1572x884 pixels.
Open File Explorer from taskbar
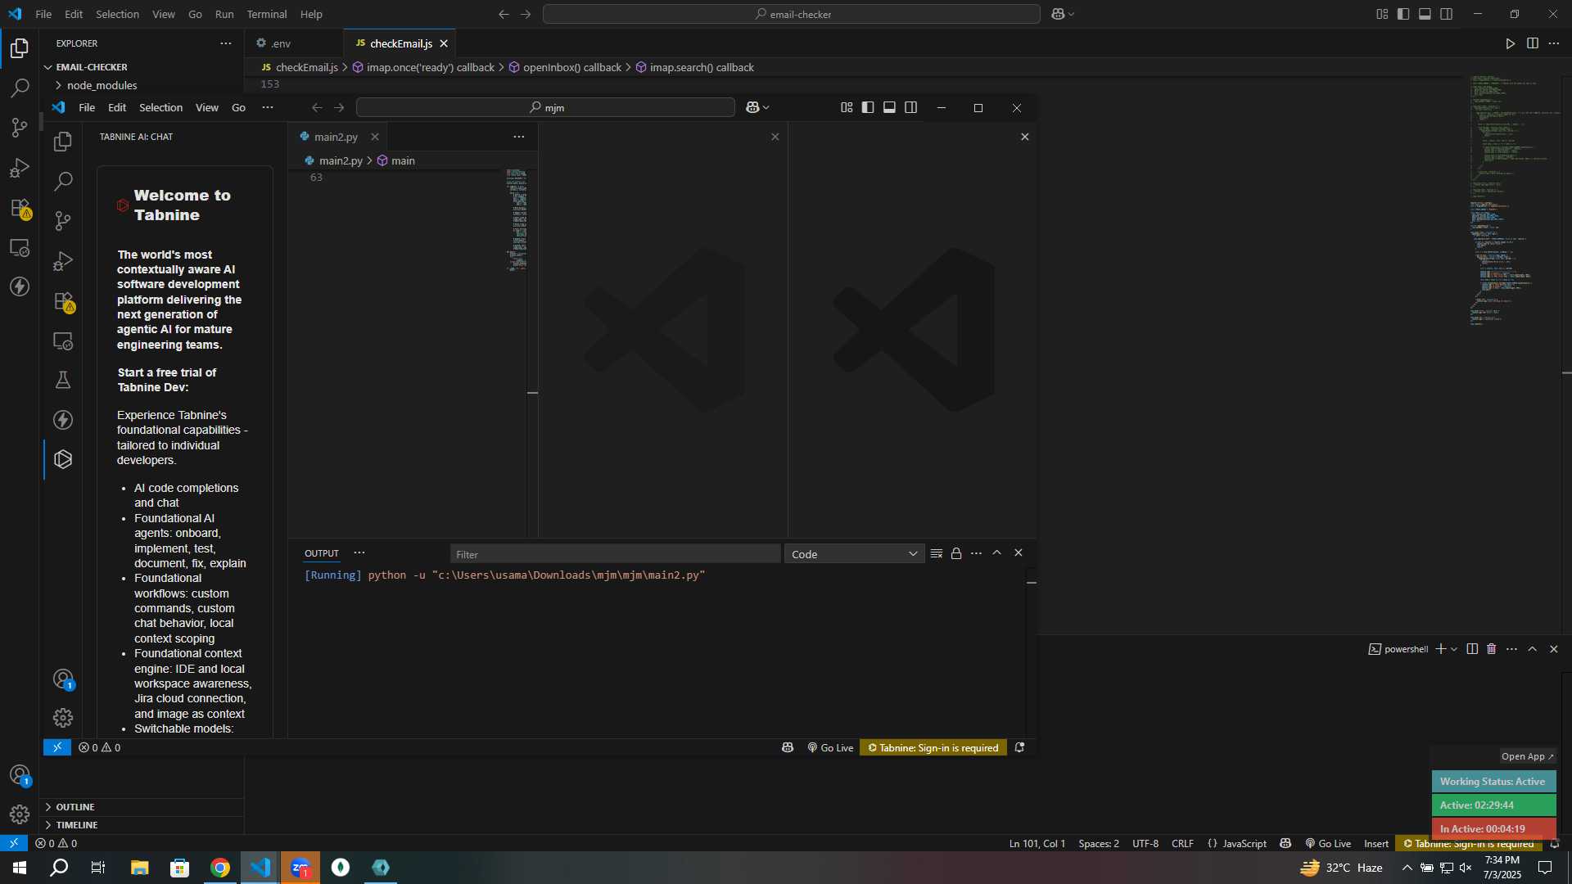pos(139,868)
